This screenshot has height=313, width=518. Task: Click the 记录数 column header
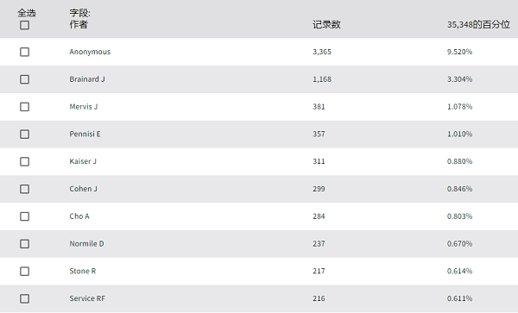tap(326, 25)
